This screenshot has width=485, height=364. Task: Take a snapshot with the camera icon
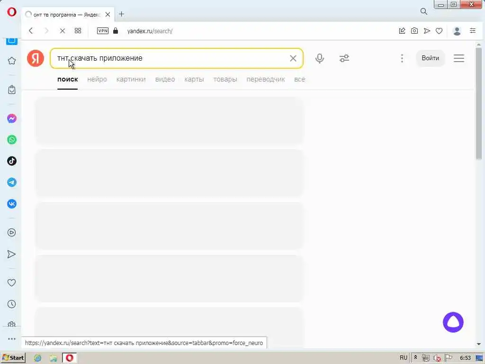tap(414, 31)
